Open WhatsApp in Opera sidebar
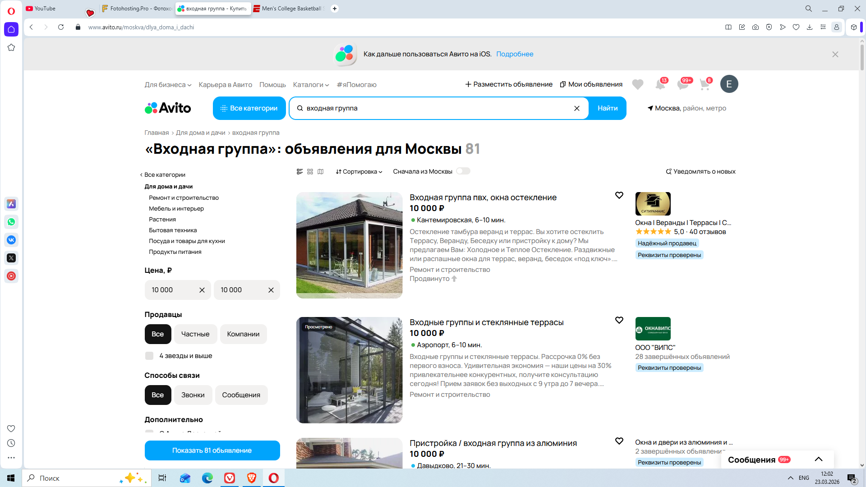Viewport: 866px width, 487px height. (11, 222)
